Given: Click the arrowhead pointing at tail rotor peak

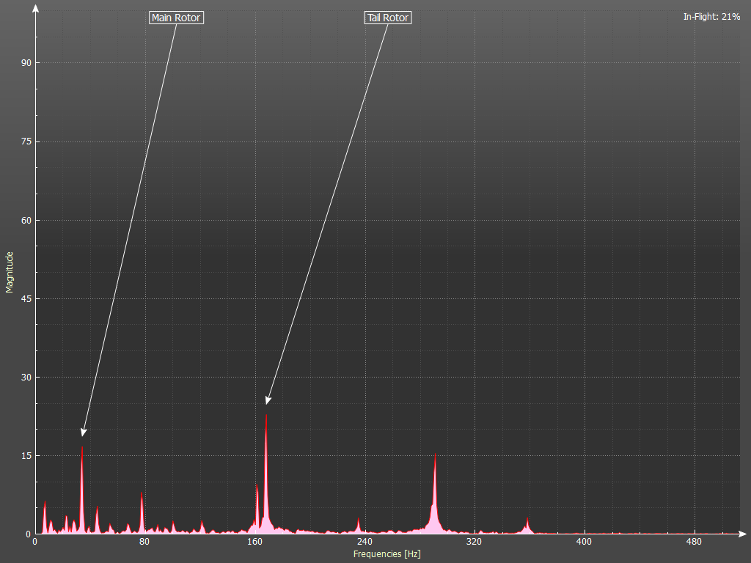Looking at the screenshot, I should pyautogui.click(x=268, y=400).
